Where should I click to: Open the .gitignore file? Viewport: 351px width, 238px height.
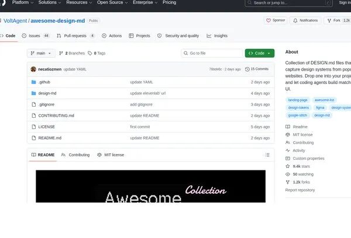pos(46,104)
